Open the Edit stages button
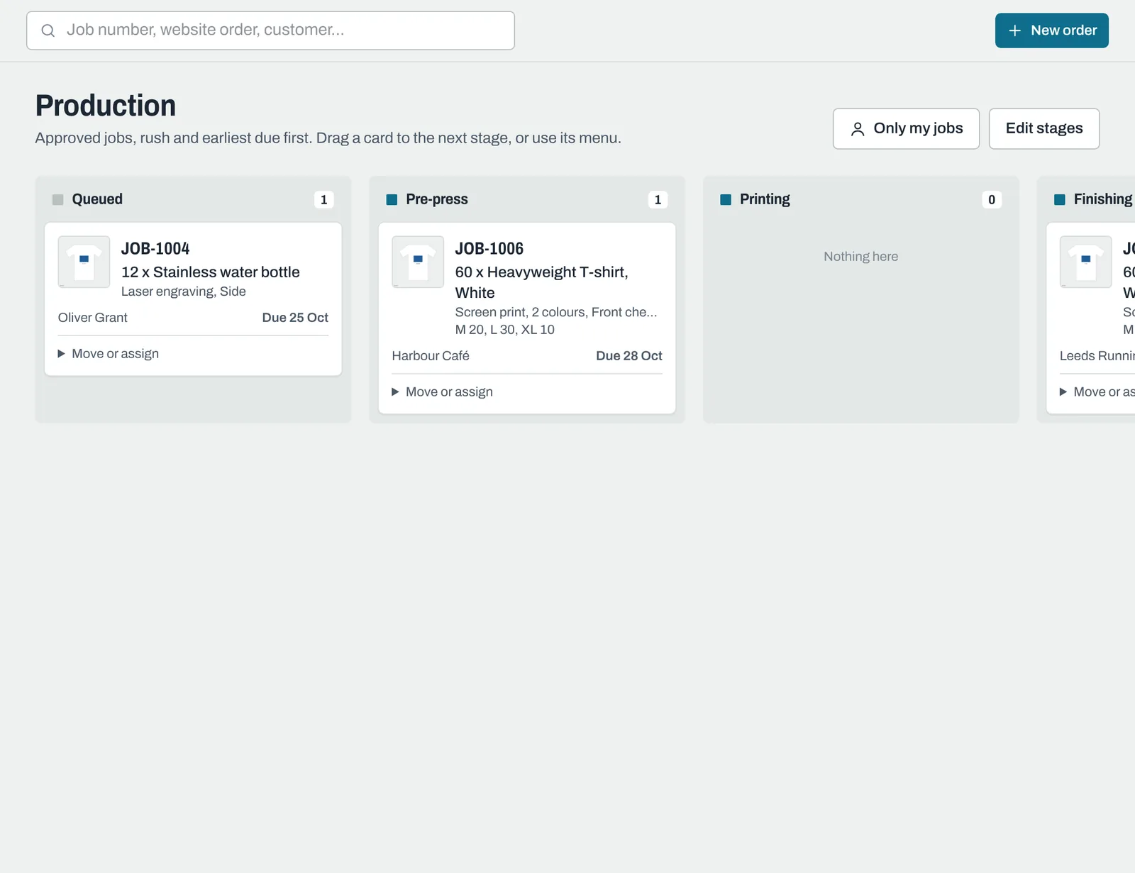 pyautogui.click(x=1044, y=129)
